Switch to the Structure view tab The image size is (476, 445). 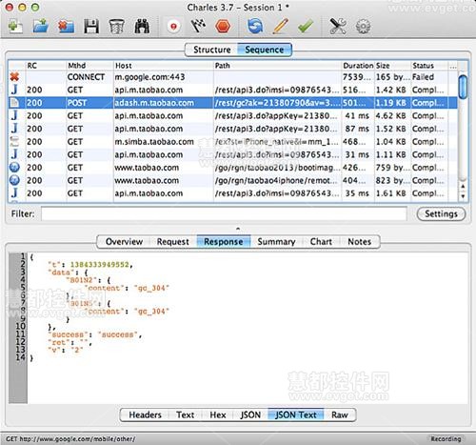pos(212,50)
